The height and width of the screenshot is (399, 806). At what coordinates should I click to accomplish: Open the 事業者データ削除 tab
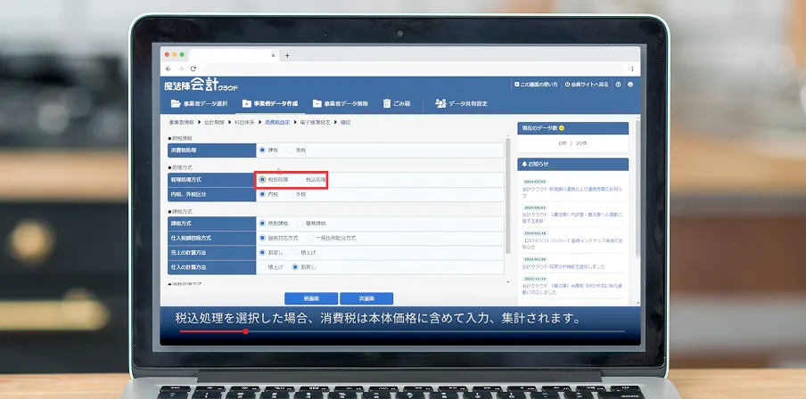point(341,103)
